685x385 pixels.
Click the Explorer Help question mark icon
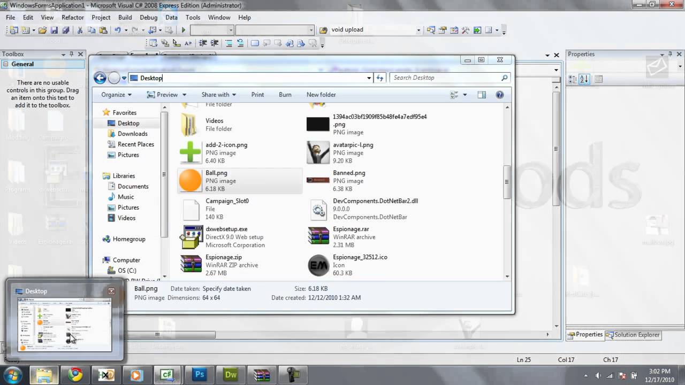tap(500, 95)
